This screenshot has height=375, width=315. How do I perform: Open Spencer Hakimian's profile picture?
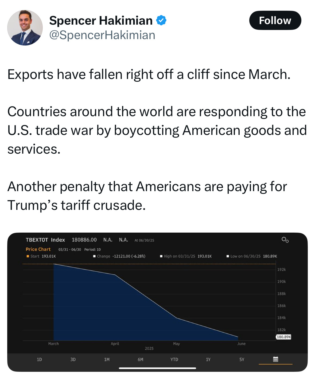(x=25, y=28)
